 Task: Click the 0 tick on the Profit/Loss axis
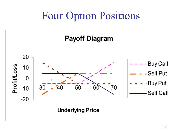[x=27, y=78]
